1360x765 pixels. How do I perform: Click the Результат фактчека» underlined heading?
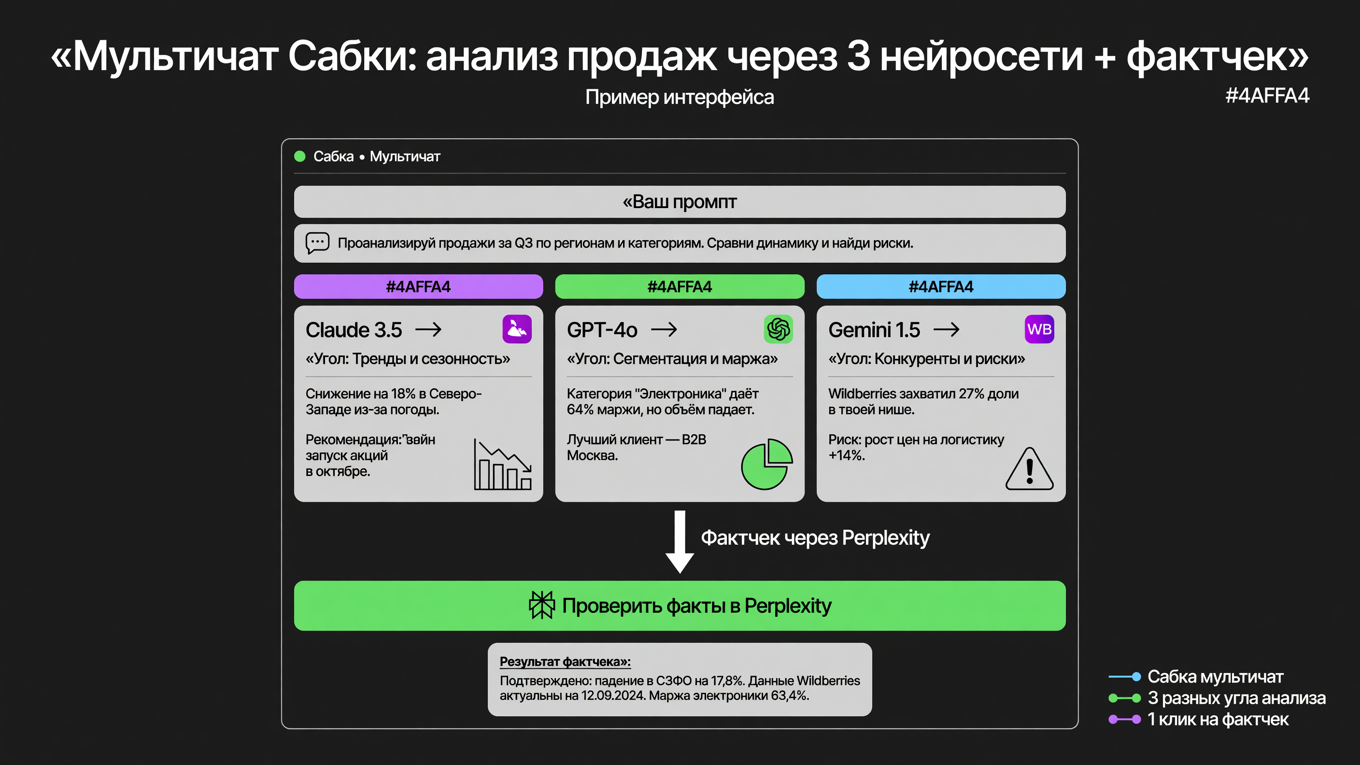[x=565, y=662]
